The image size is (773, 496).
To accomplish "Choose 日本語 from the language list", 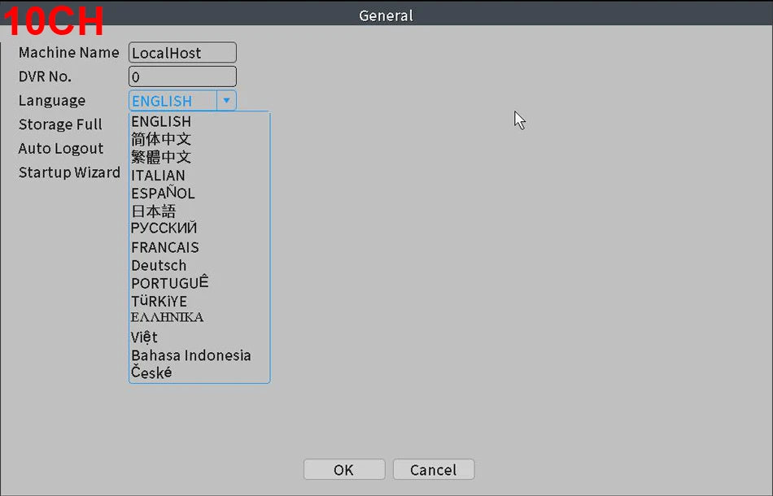I will (x=153, y=211).
